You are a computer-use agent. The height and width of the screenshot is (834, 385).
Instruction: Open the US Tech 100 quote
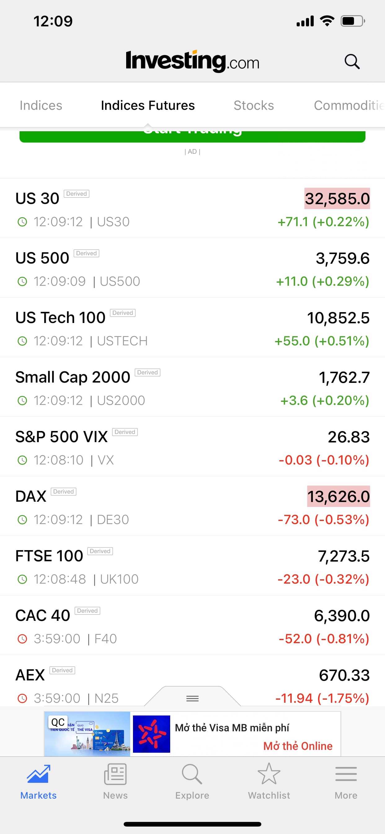(x=192, y=328)
